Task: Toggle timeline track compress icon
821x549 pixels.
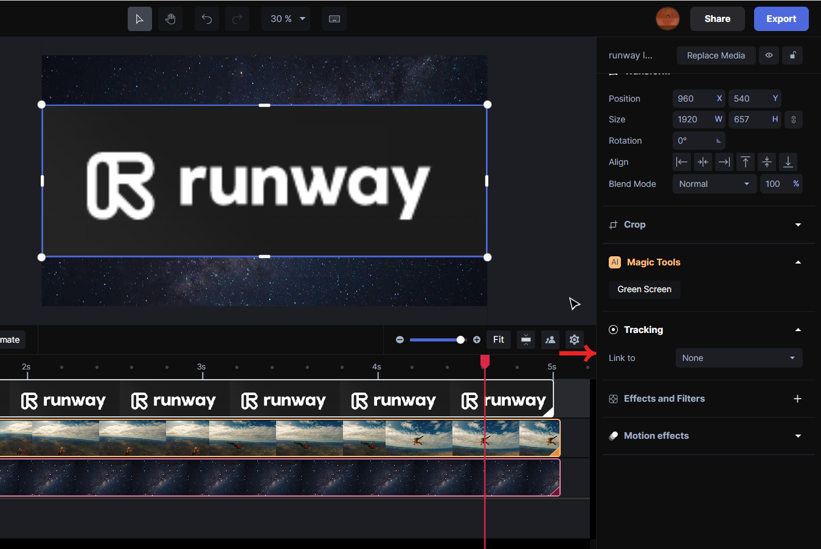Action: 526,340
